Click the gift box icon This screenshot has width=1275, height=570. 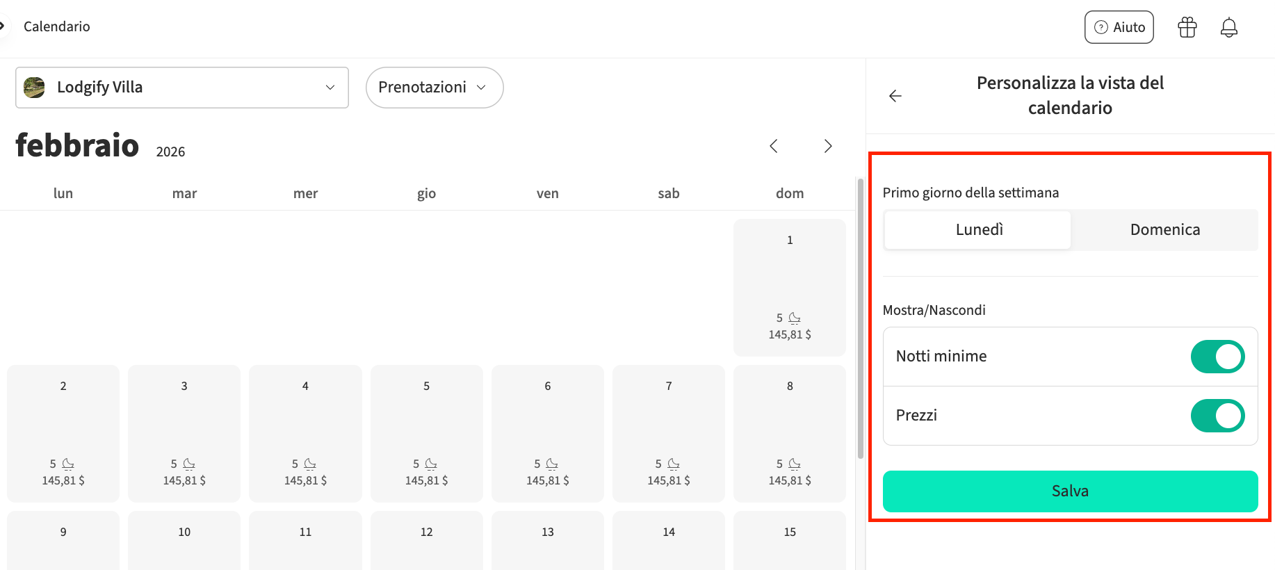tap(1187, 27)
